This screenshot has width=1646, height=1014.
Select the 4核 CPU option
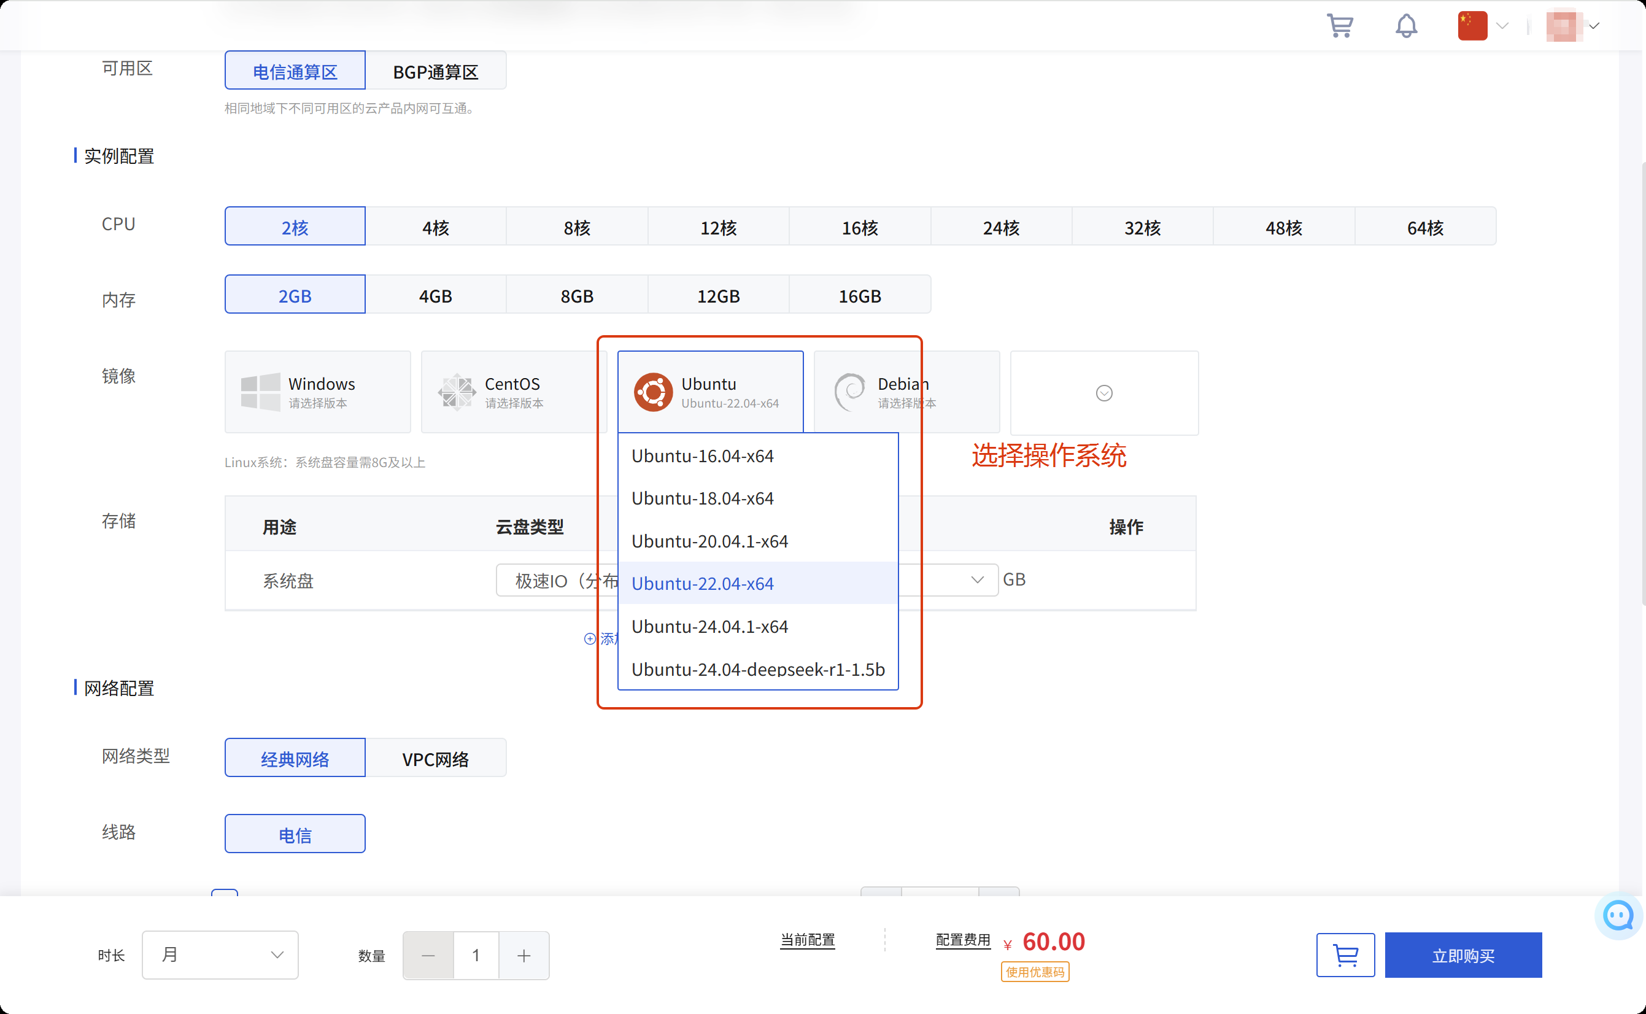[436, 226]
